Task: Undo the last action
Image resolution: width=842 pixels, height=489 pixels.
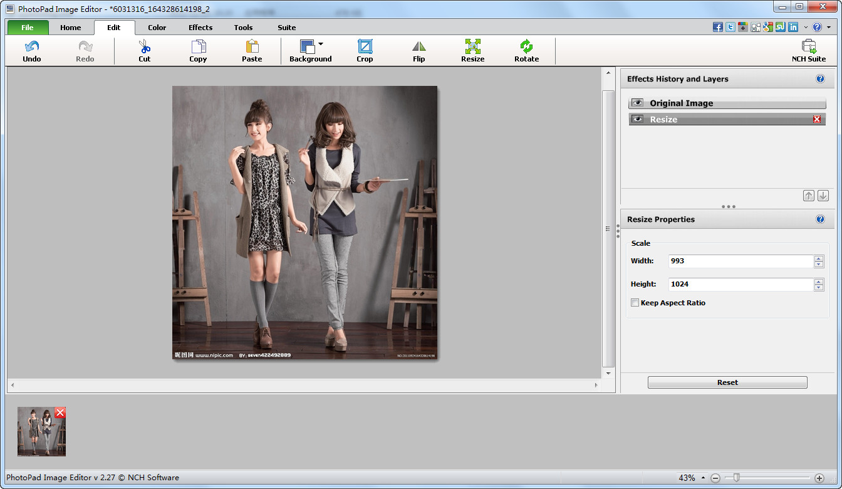Action: pos(32,47)
